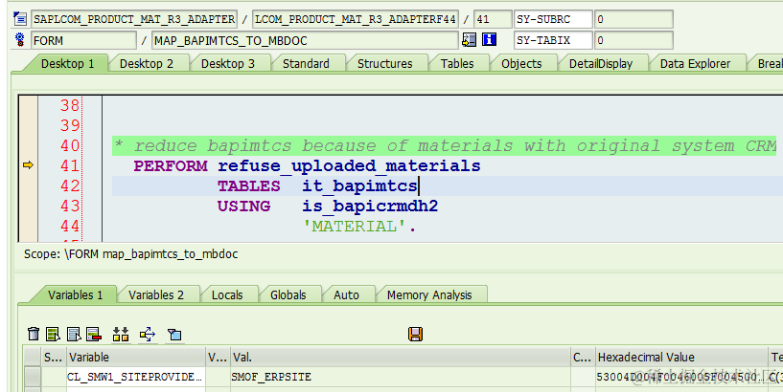
Task: Open the Data Explorer tab
Action: [x=695, y=64]
